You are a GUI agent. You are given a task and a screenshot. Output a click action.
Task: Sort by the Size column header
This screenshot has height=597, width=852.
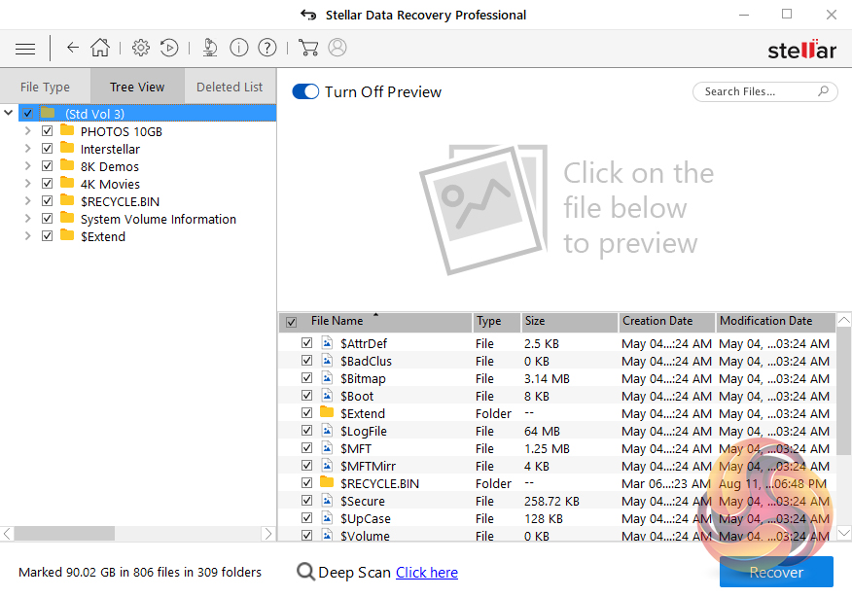pos(569,322)
